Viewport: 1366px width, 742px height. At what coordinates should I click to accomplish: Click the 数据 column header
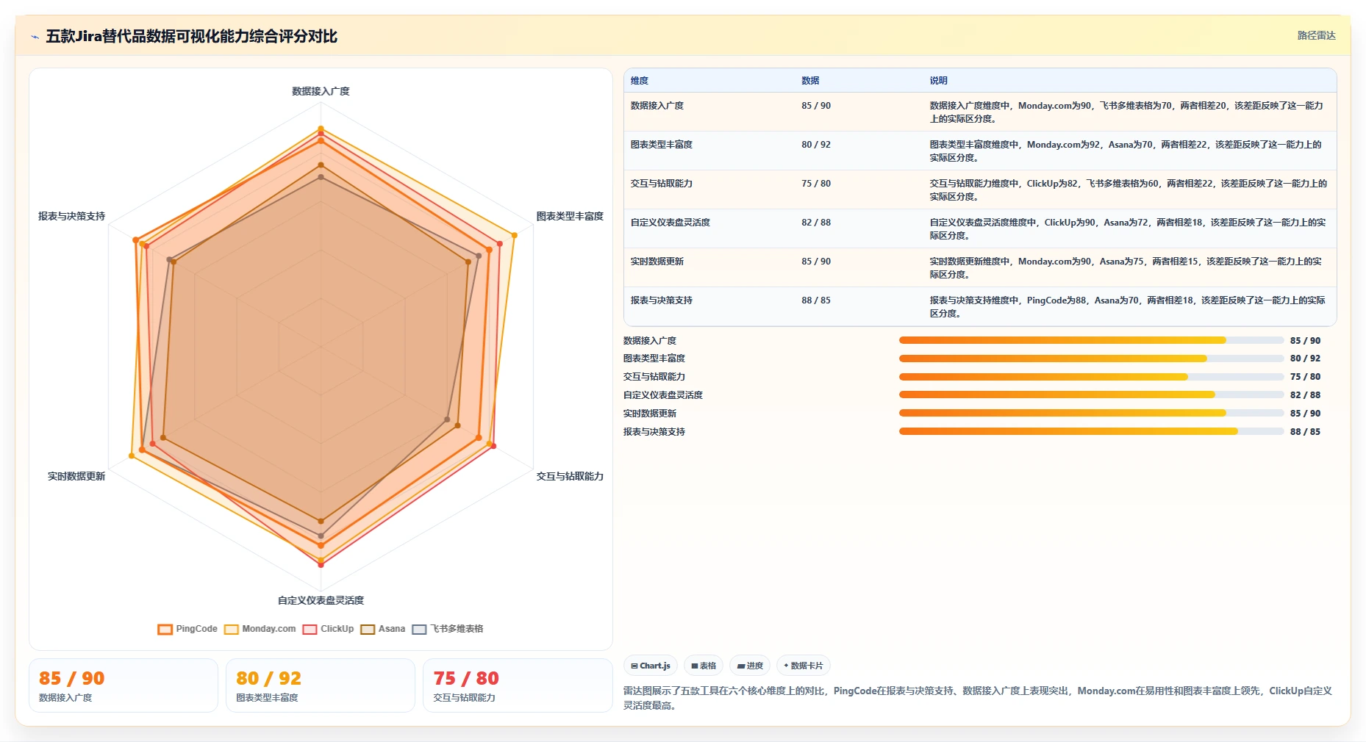pos(810,81)
